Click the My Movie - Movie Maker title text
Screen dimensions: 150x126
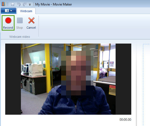click(x=54, y=4)
